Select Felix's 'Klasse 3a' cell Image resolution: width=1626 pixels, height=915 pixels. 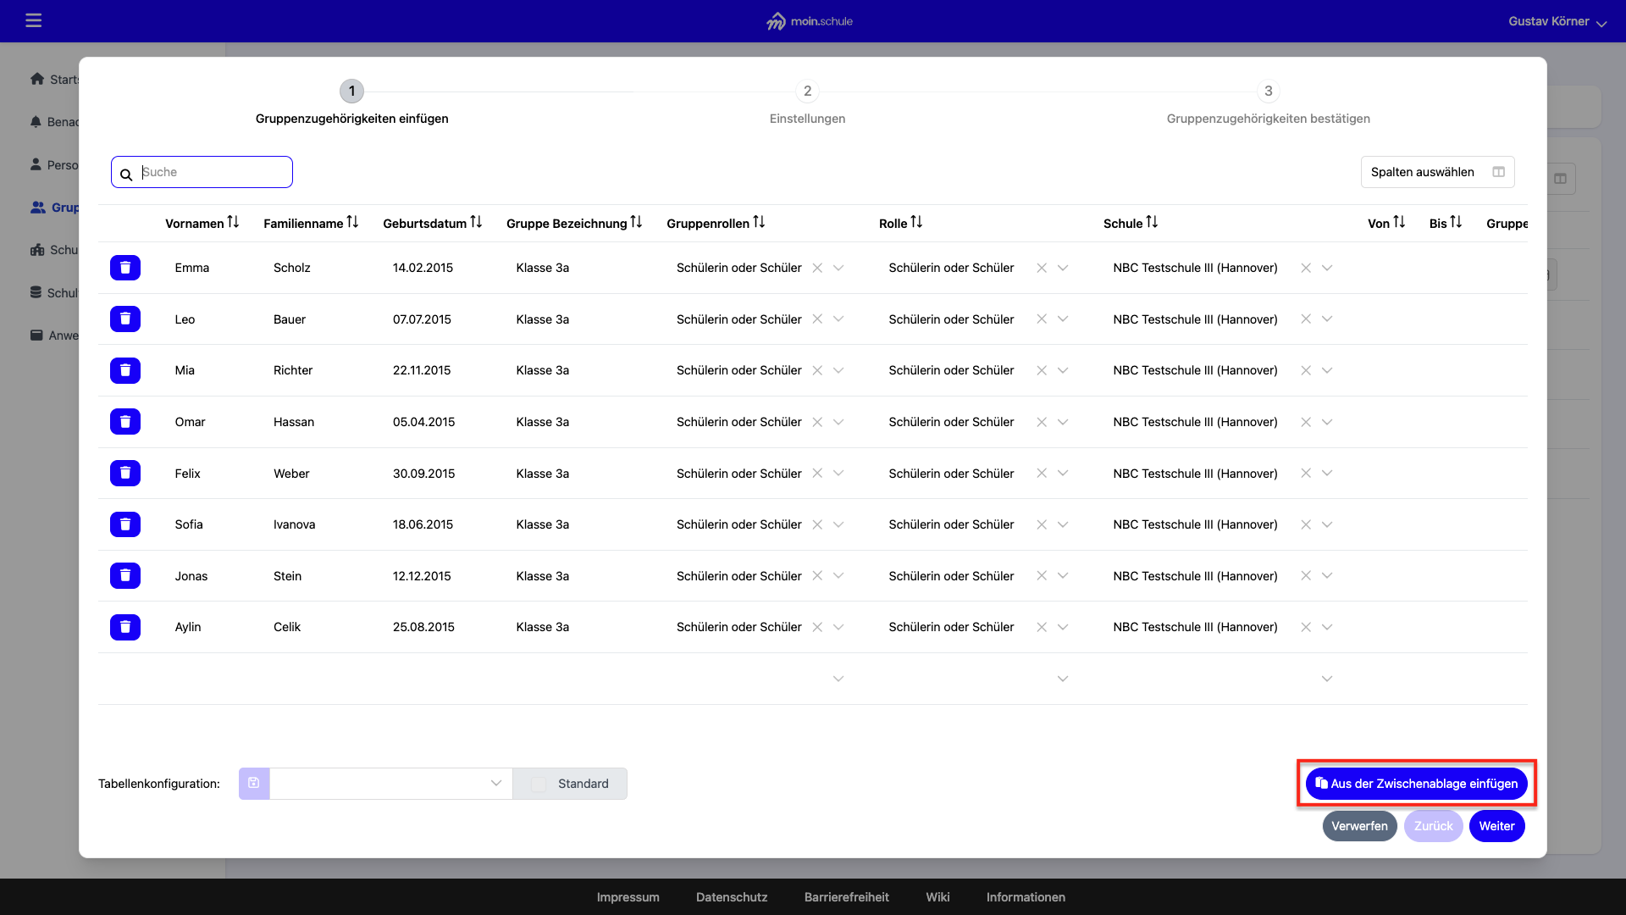point(542,474)
